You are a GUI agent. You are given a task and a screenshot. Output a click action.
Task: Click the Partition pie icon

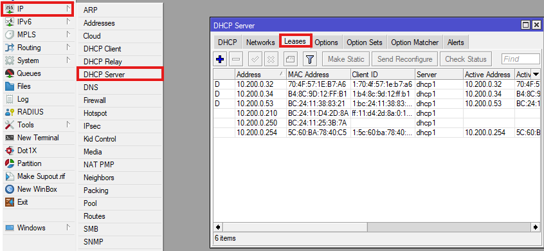(10, 163)
